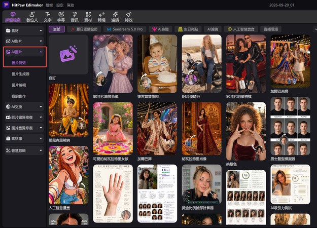Open 我的創作 in the sidebar
This screenshot has height=228, width=317.
pos(19,96)
